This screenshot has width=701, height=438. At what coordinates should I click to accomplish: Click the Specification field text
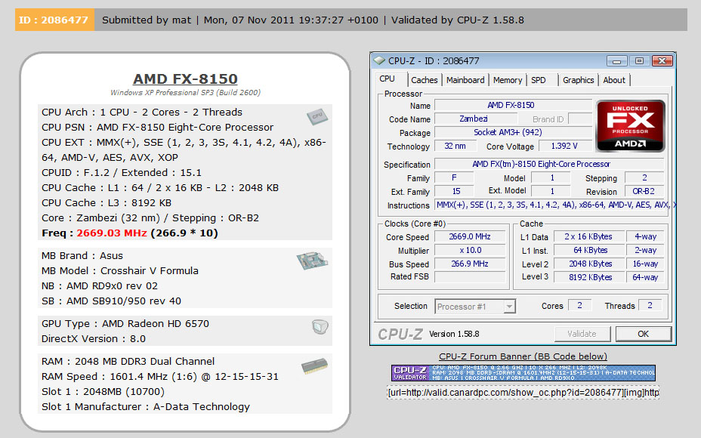(x=549, y=164)
